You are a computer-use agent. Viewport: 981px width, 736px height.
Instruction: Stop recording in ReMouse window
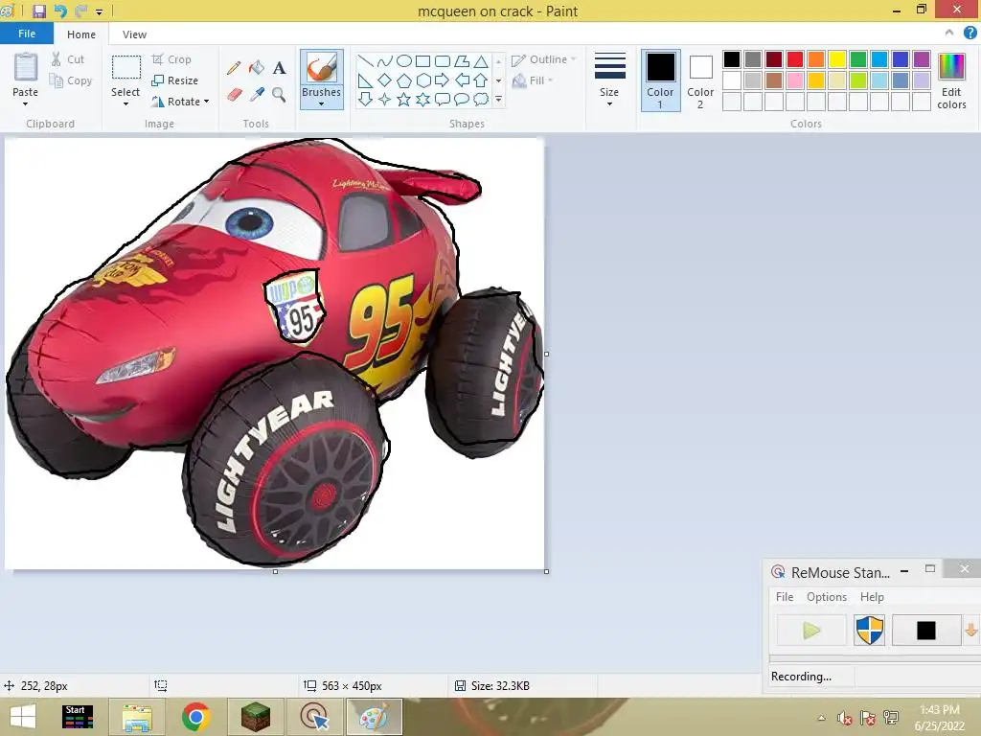(926, 631)
